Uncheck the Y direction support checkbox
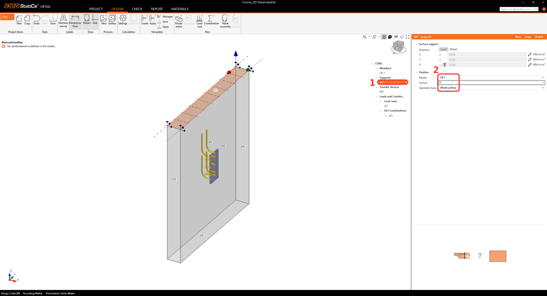 click(440, 60)
